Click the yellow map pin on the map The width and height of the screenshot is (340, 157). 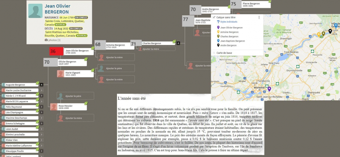click(x=319, y=34)
